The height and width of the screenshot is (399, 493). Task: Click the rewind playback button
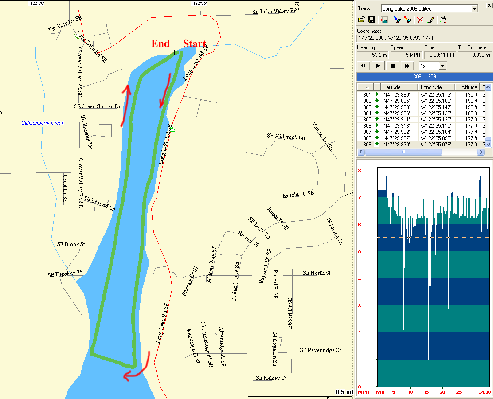pyautogui.click(x=364, y=66)
